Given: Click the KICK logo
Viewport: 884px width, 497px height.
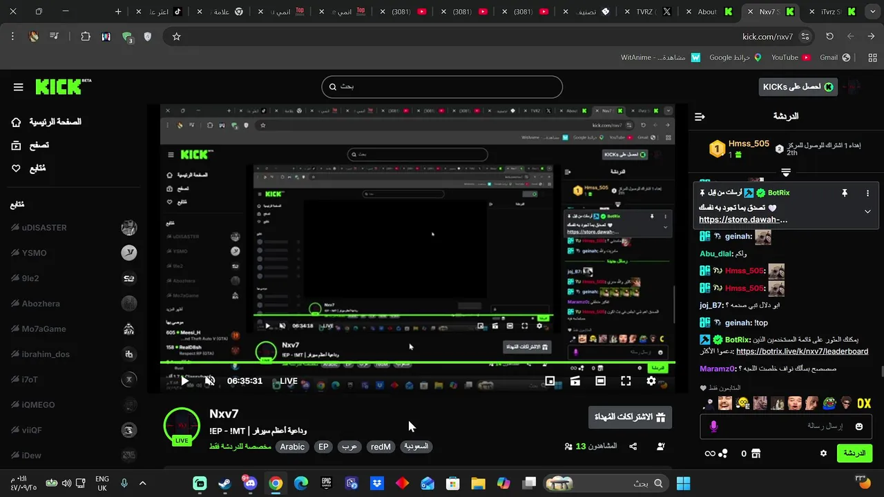Looking at the screenshot, I should coord(62,86).
